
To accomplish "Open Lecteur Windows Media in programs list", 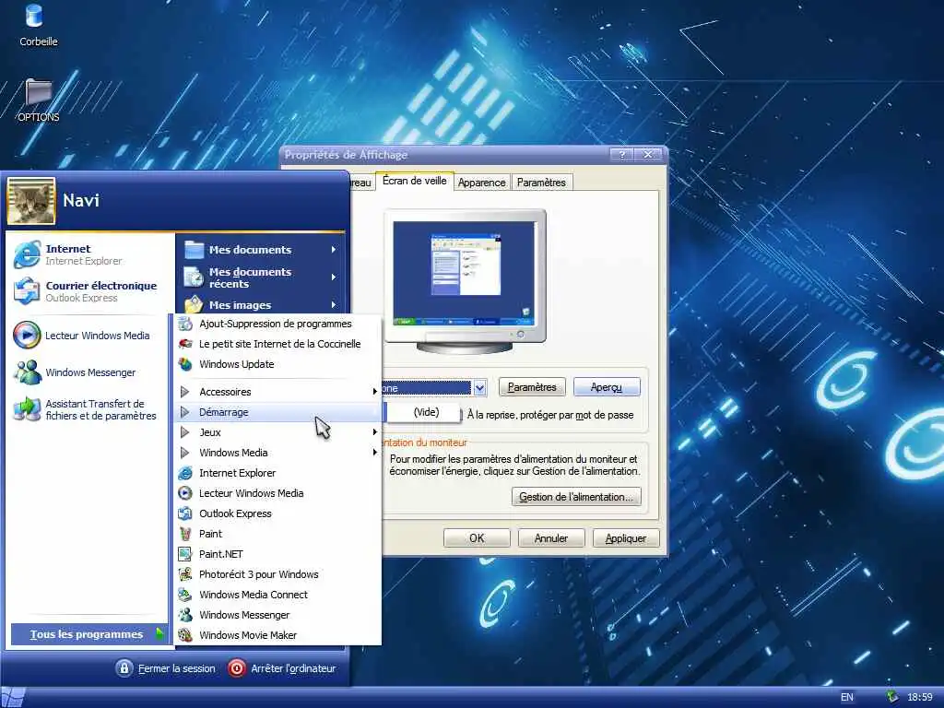I will click(277, 493).
